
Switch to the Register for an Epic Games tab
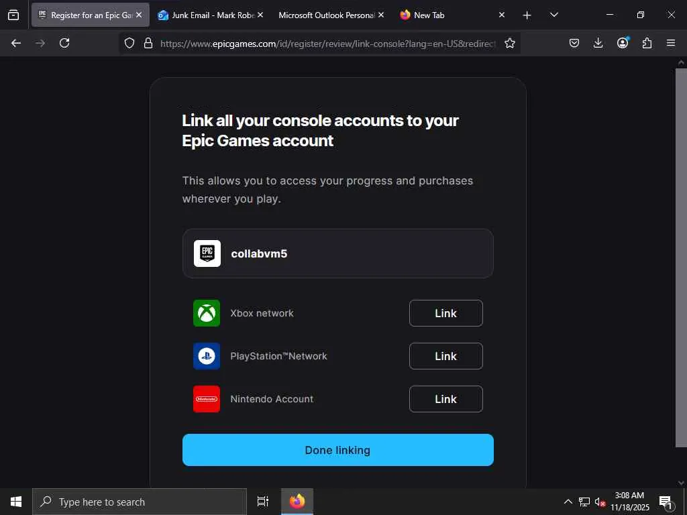coord(90,15)
